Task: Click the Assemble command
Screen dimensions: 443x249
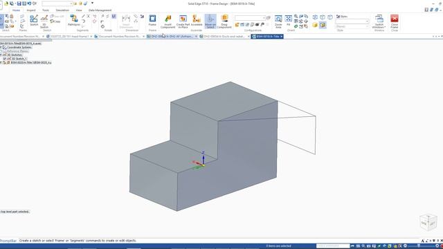Action: [x=197, y=20]
